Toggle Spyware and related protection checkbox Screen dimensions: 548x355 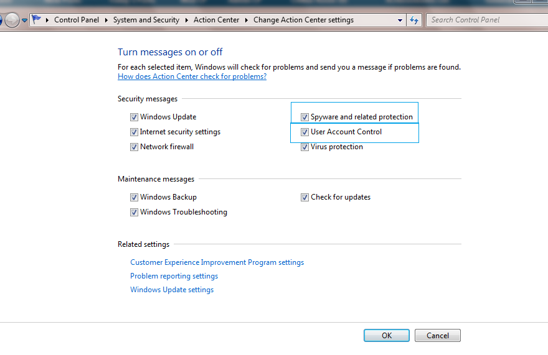(305, 117)
